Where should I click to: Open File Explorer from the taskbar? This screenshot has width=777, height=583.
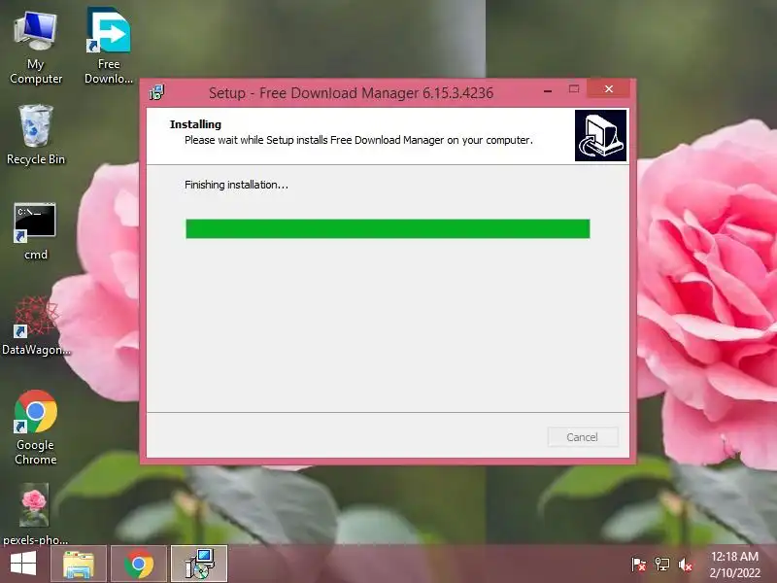coord(79,564)
